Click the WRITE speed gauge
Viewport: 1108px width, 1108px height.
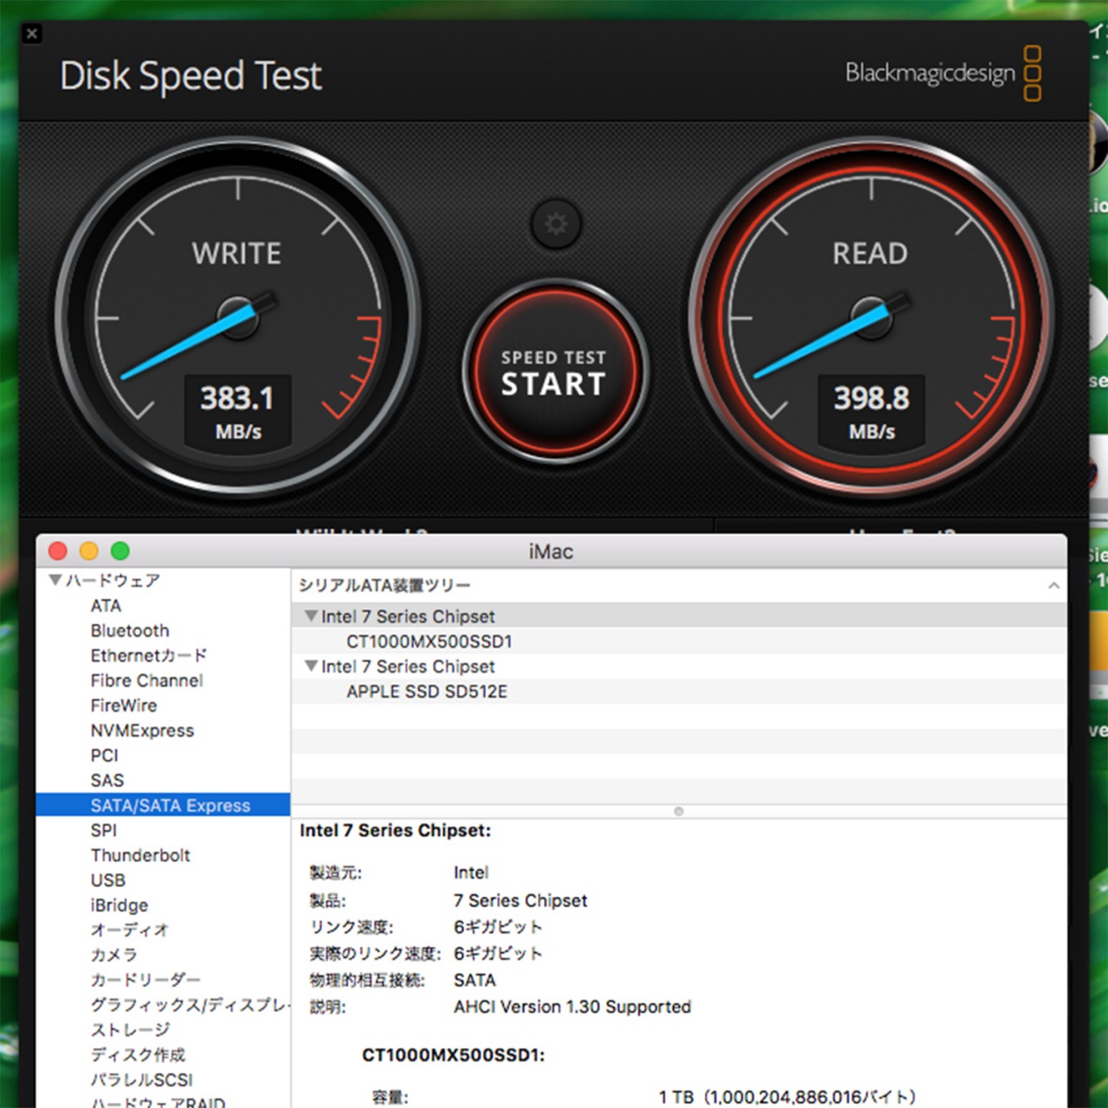236,320
